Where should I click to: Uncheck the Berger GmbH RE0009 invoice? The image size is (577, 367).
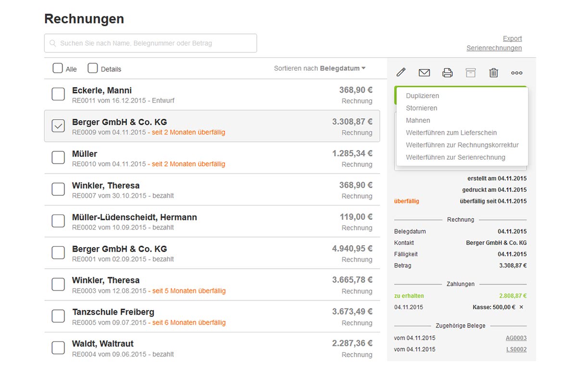(58, 126)
